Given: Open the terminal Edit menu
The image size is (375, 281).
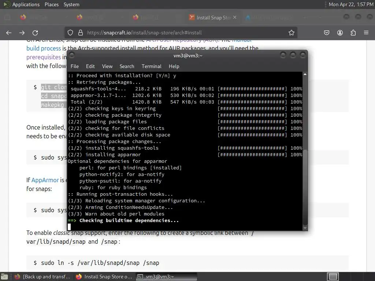Looking at the screenshot, I should tap(90, 67).
